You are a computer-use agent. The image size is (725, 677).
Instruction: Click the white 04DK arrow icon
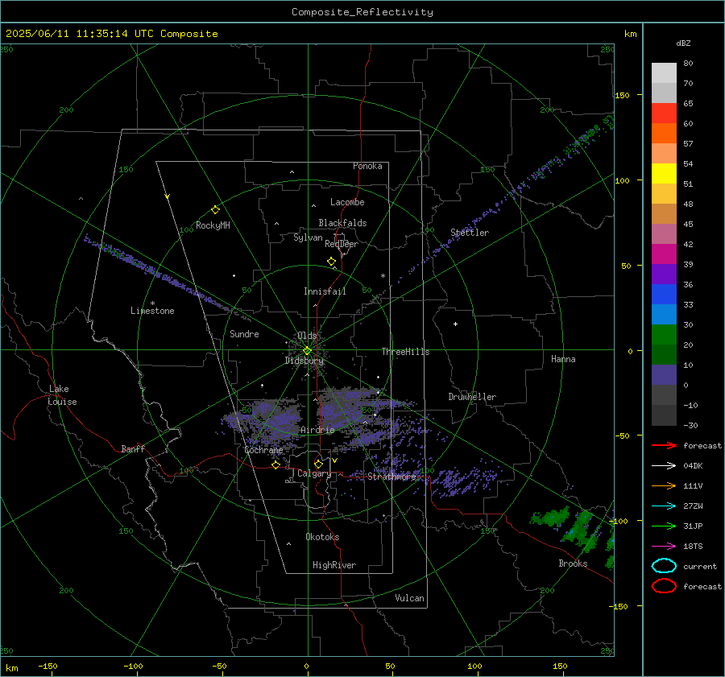664,466
